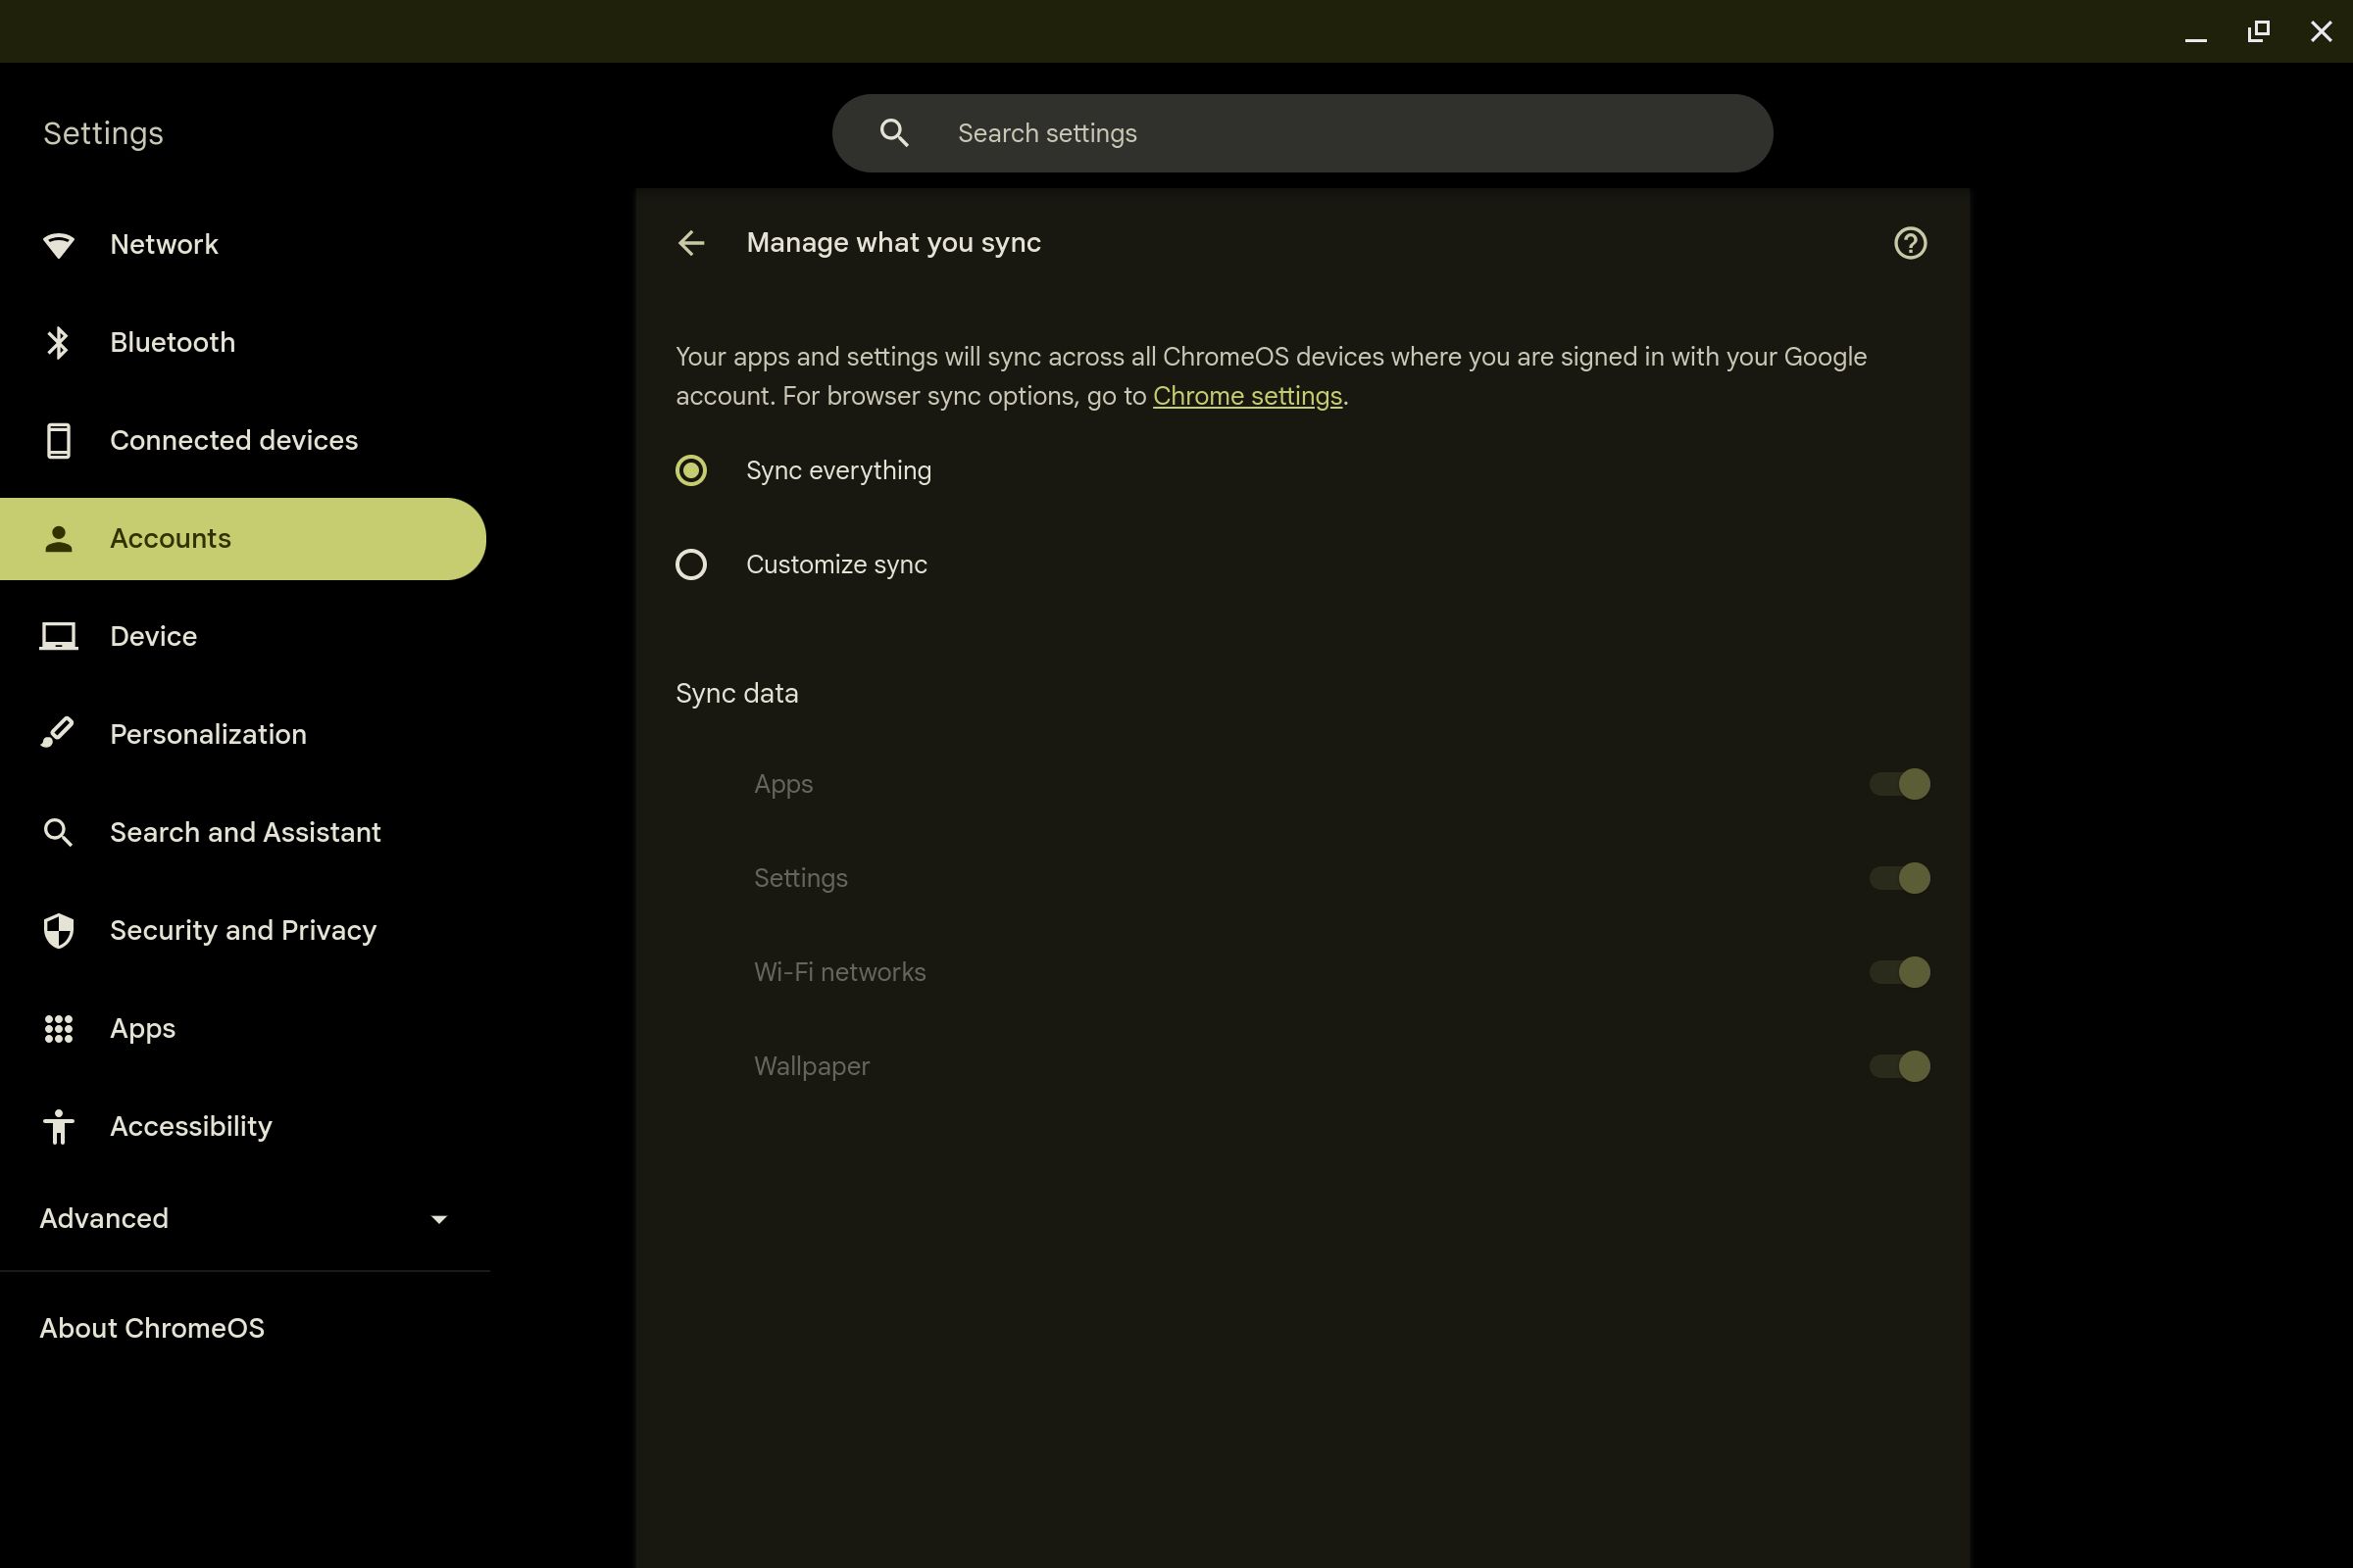Select the Personalization brush icon

pyautogui.click(x=59, y=733)
